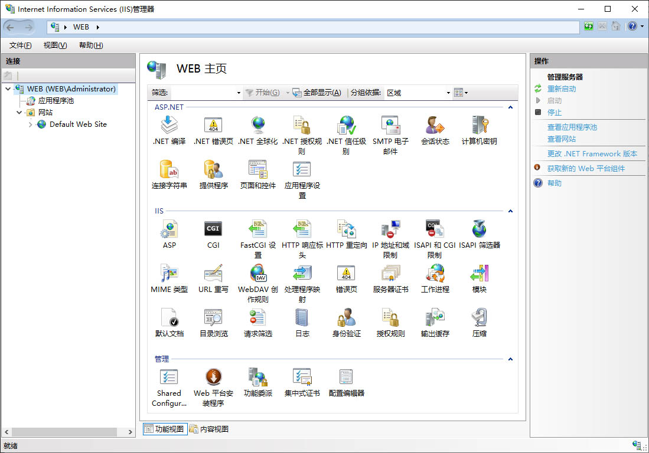Open 页面和控件 feature
649x453 pixels.
click(x=258, y=175)
